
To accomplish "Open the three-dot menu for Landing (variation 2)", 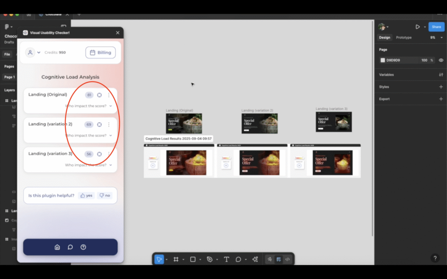I will tap(109, 125).
